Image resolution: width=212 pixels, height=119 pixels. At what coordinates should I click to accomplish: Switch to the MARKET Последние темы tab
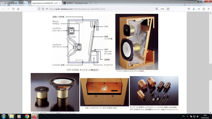tap(77, 3)
